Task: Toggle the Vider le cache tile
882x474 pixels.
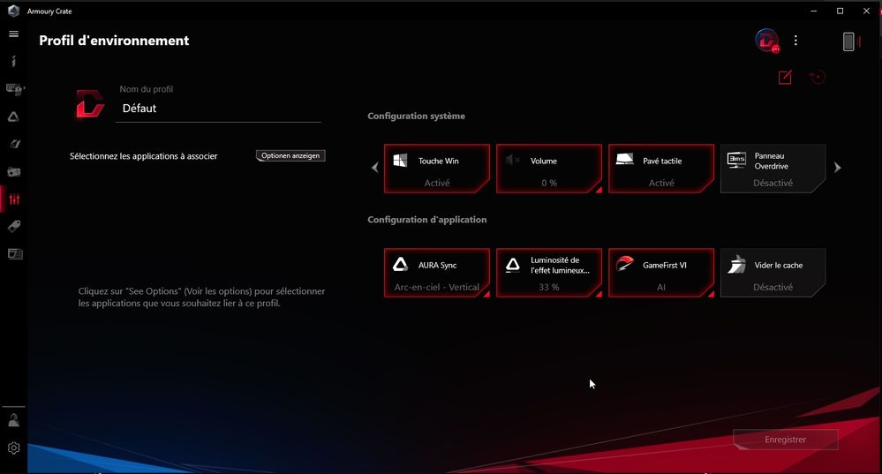Action: (773, 273)
